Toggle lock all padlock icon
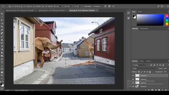 click(150, 72)
